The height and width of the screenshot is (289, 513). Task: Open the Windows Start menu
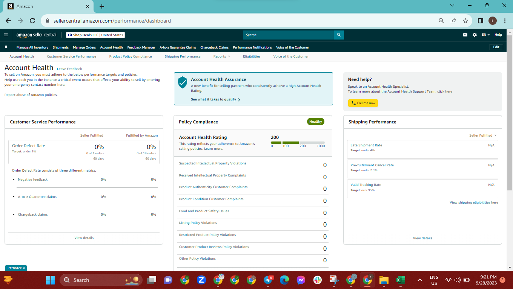click(50, 280)
